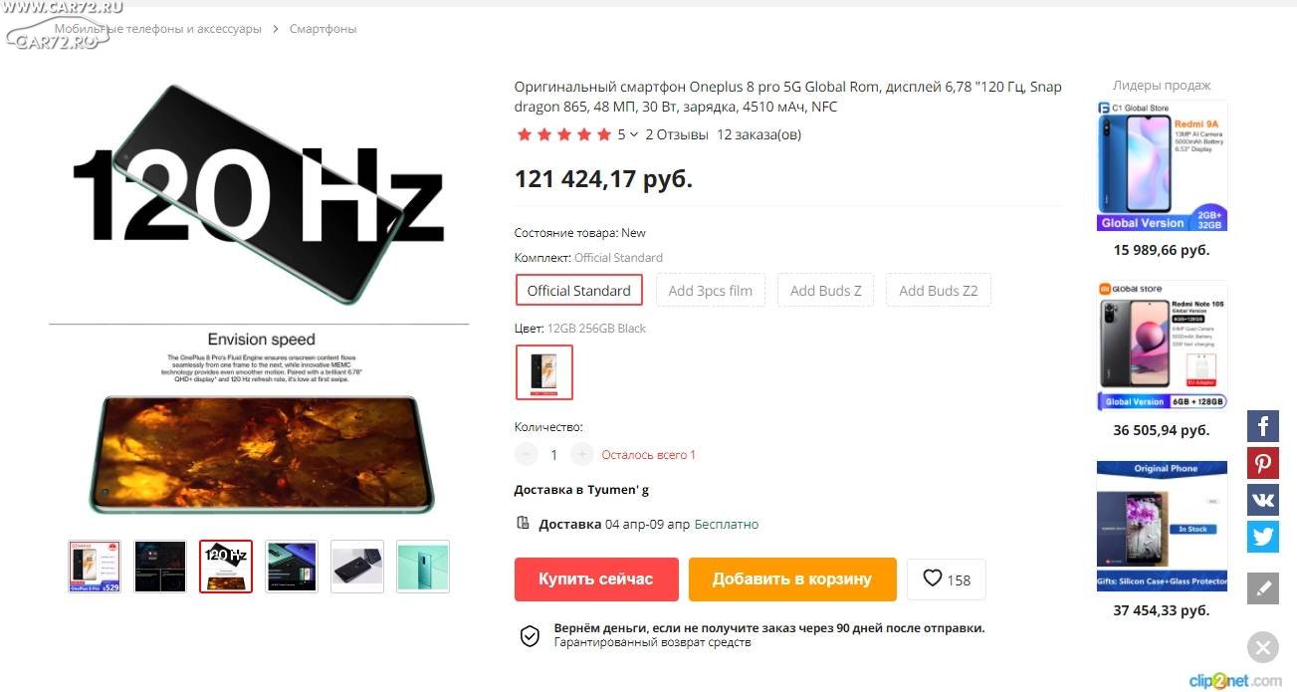
Task: Share the product on Twitter
Action: coord(1262,537)
